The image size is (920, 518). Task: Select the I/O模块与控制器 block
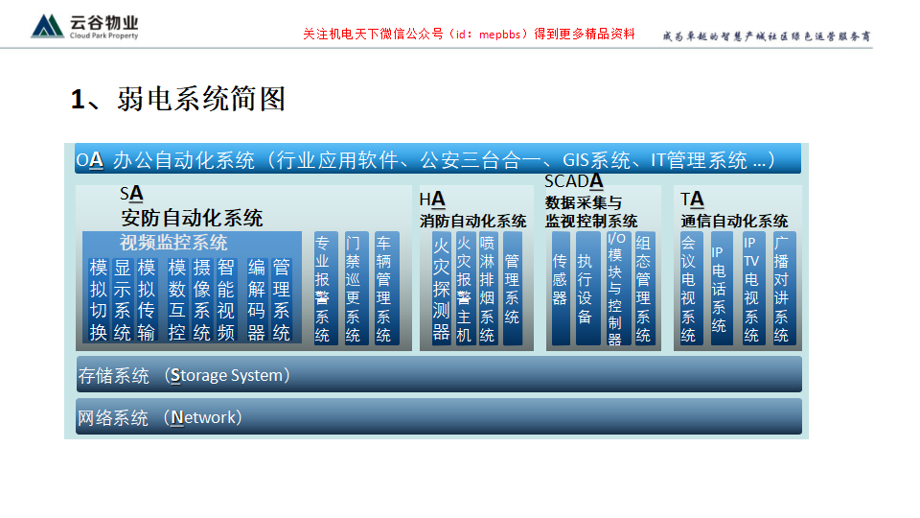615,288
